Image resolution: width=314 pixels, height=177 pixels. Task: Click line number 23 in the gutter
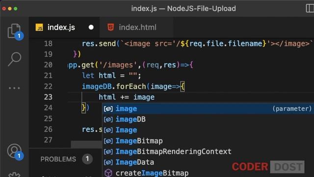(x=48, y=97)
